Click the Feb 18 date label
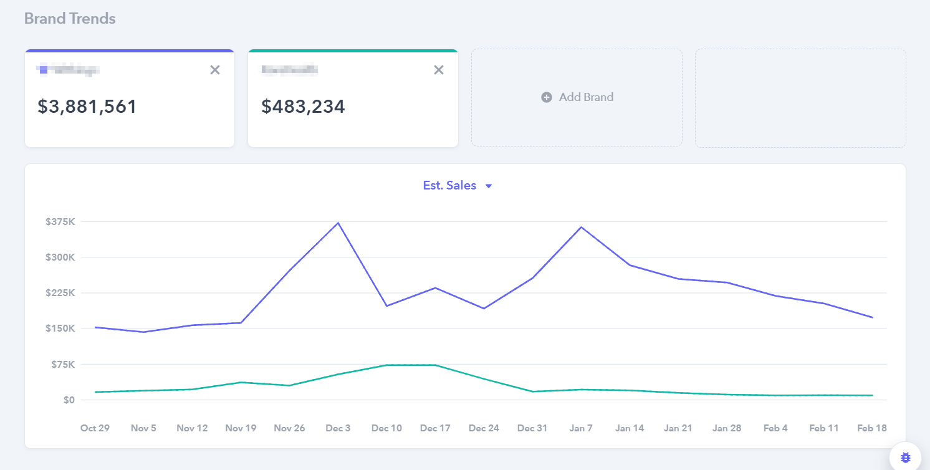 872,428
